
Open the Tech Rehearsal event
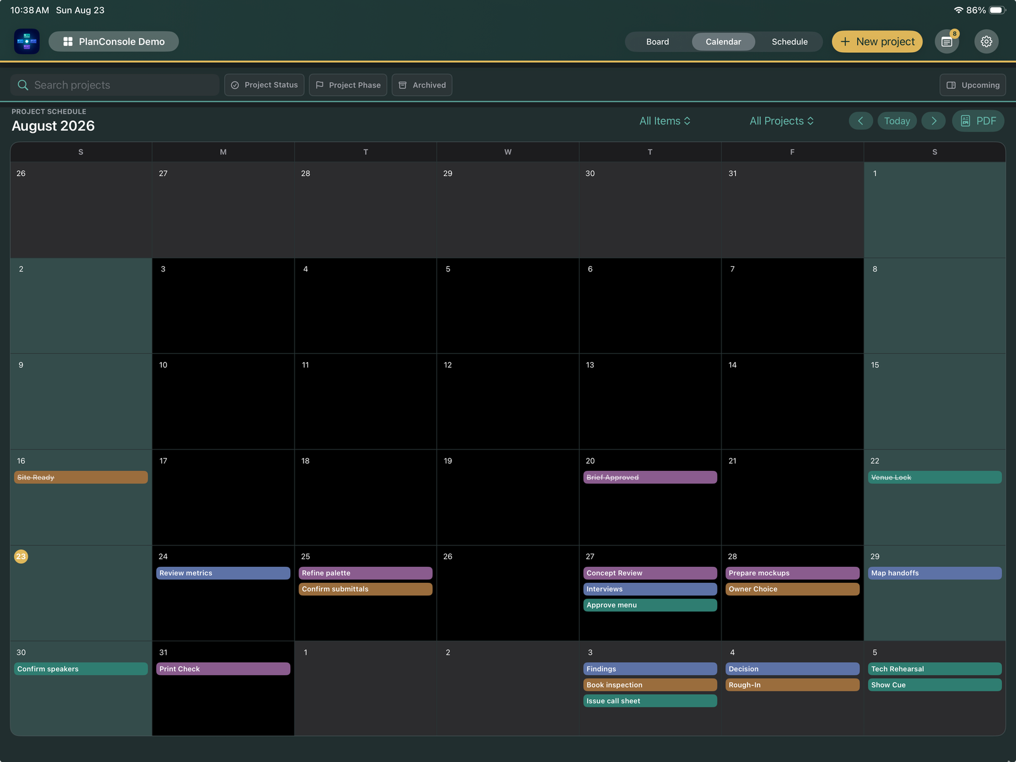click(935, 669)
